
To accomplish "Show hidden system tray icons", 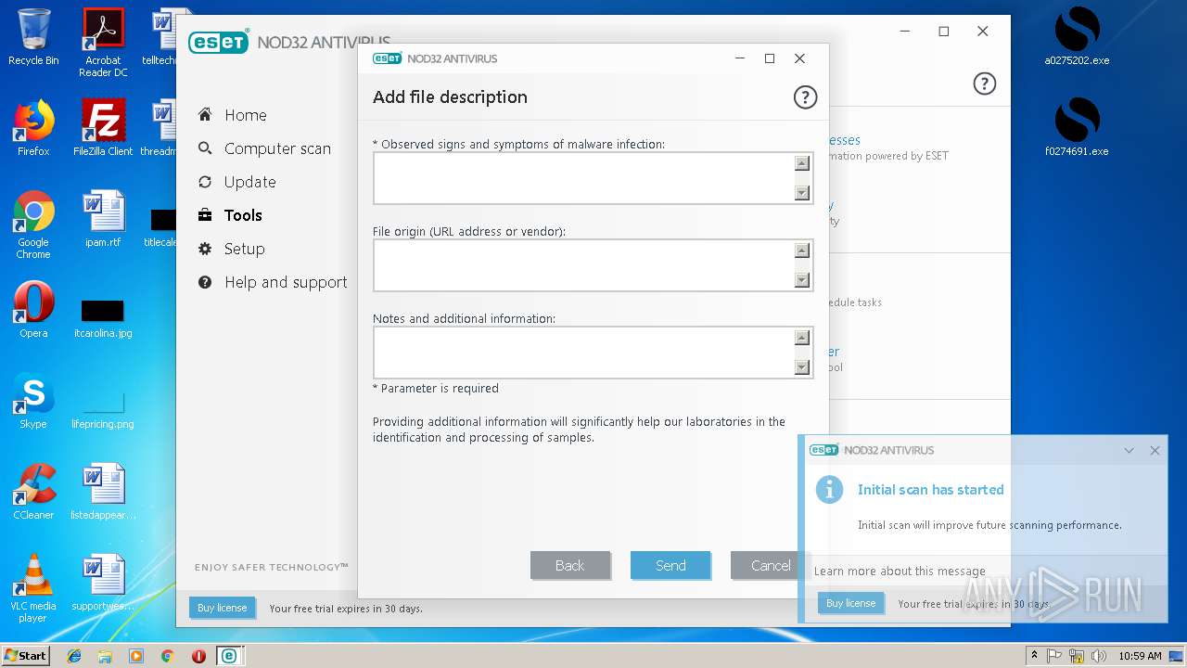I will 1035,656.
